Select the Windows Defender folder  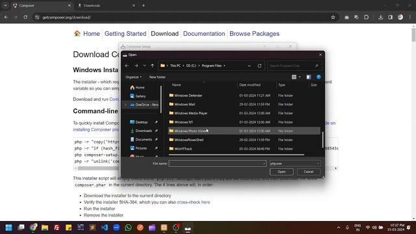244,96
